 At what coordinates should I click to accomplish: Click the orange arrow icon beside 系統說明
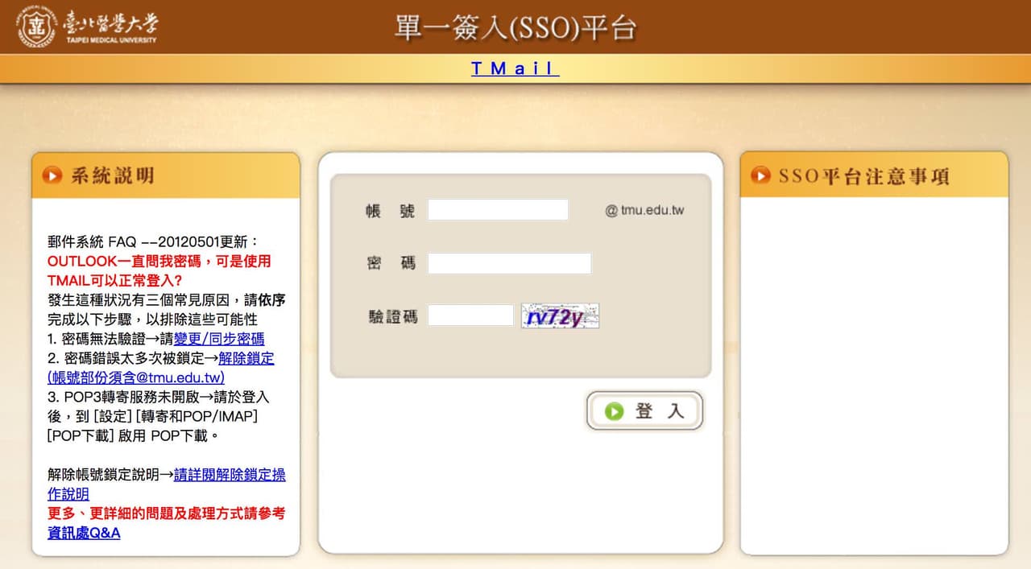pyautogui.click(x=52, y=175)
